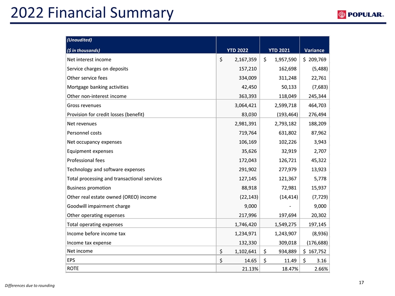
Task: Click the Mortgage banking activities row label
Action: [98, 87]
